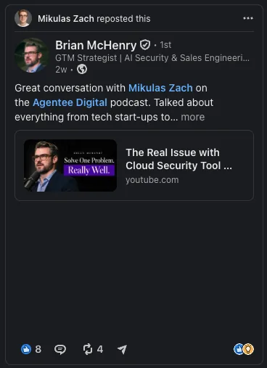Open Mikulas Zach reposter name link
Screen dimensions: 267x368
[66, 19]
